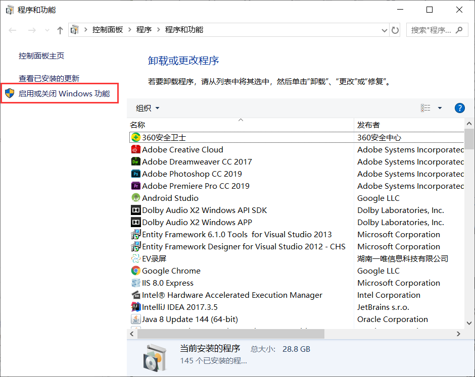Click the 360安全卫士 program icon

(x=135, y=137)
